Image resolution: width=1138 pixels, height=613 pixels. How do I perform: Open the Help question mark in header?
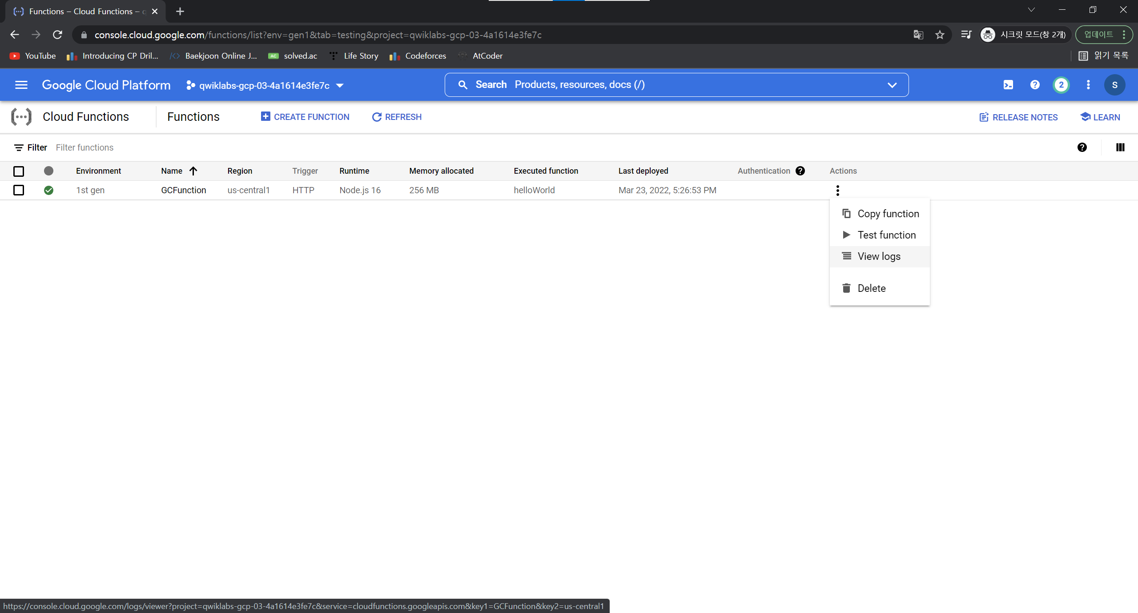pos(1035,85)
